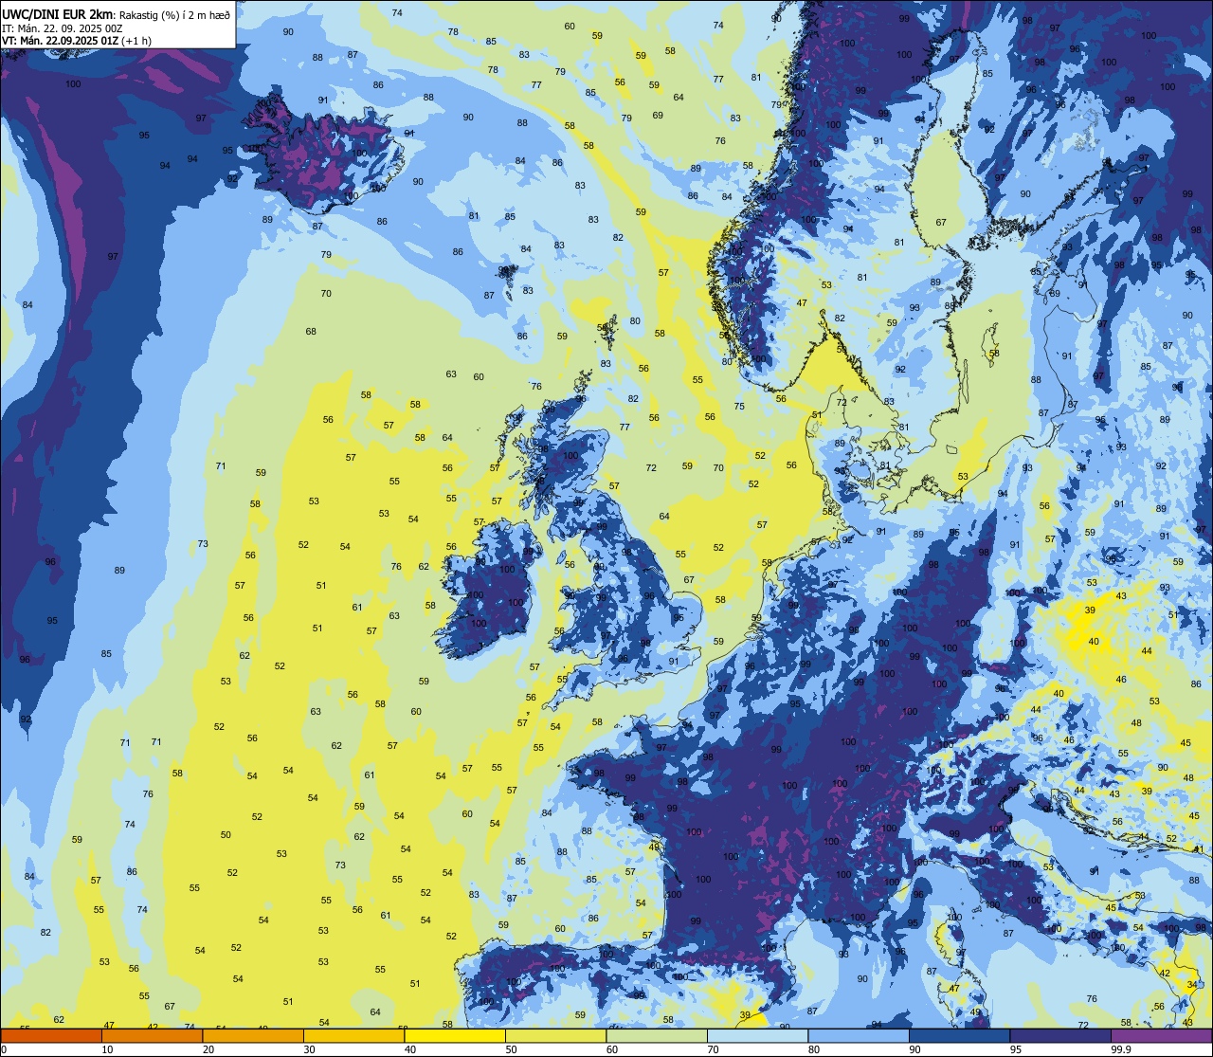Image resolution: width=1213 pixels, height=1057 pixels.
Task: Click the 60–70 % pale green legend segment
Action: pyautogui.click(x=657, y=1036)
